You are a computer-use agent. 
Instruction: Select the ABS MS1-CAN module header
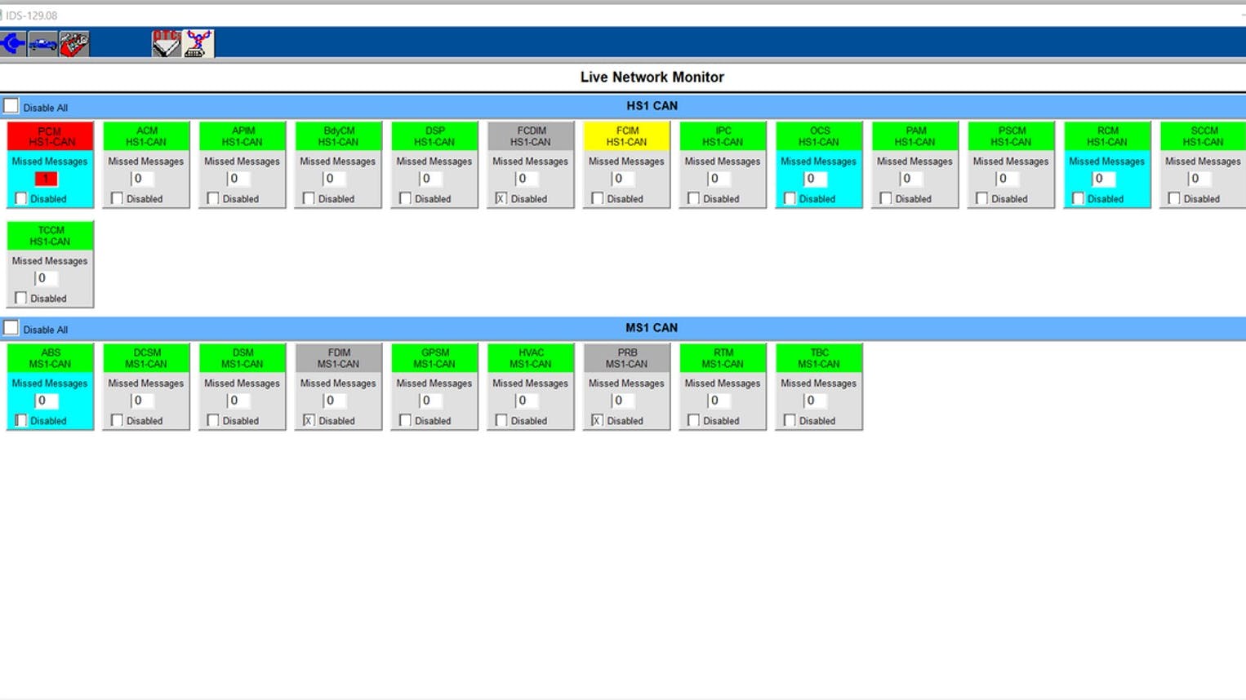coord(49,357)
